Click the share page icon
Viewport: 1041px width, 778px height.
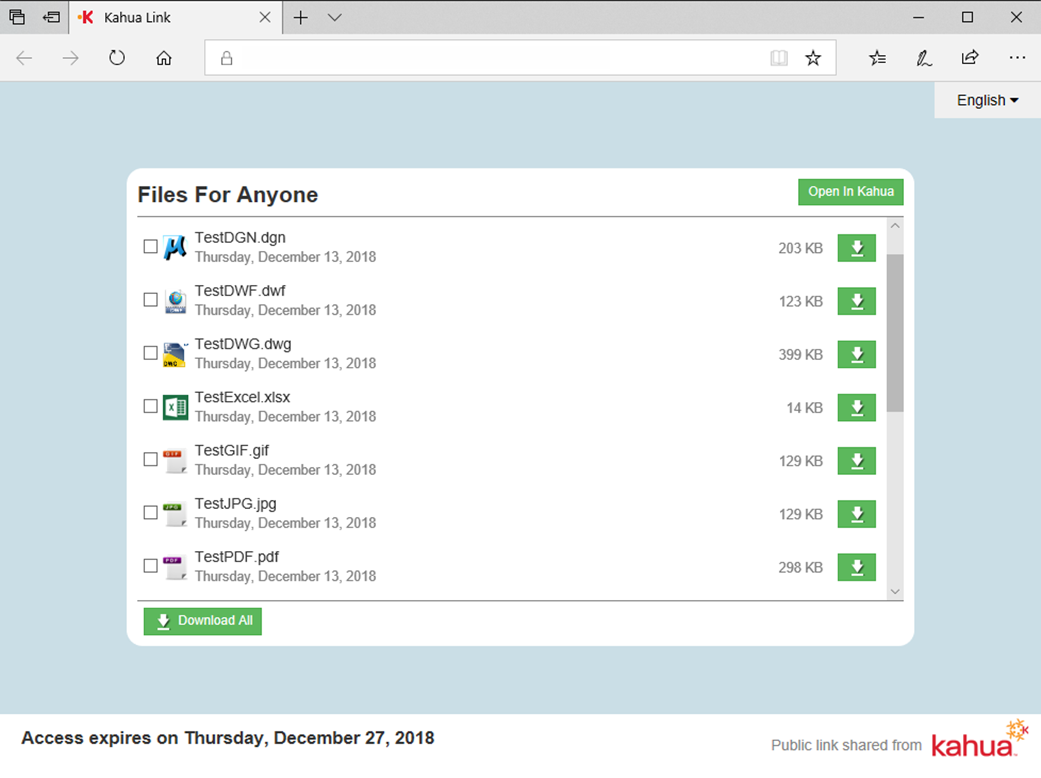click(970, 58)
